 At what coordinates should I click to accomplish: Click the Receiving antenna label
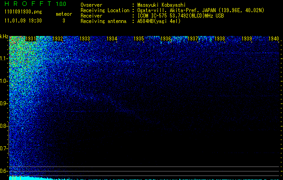(x=103, y=21)
